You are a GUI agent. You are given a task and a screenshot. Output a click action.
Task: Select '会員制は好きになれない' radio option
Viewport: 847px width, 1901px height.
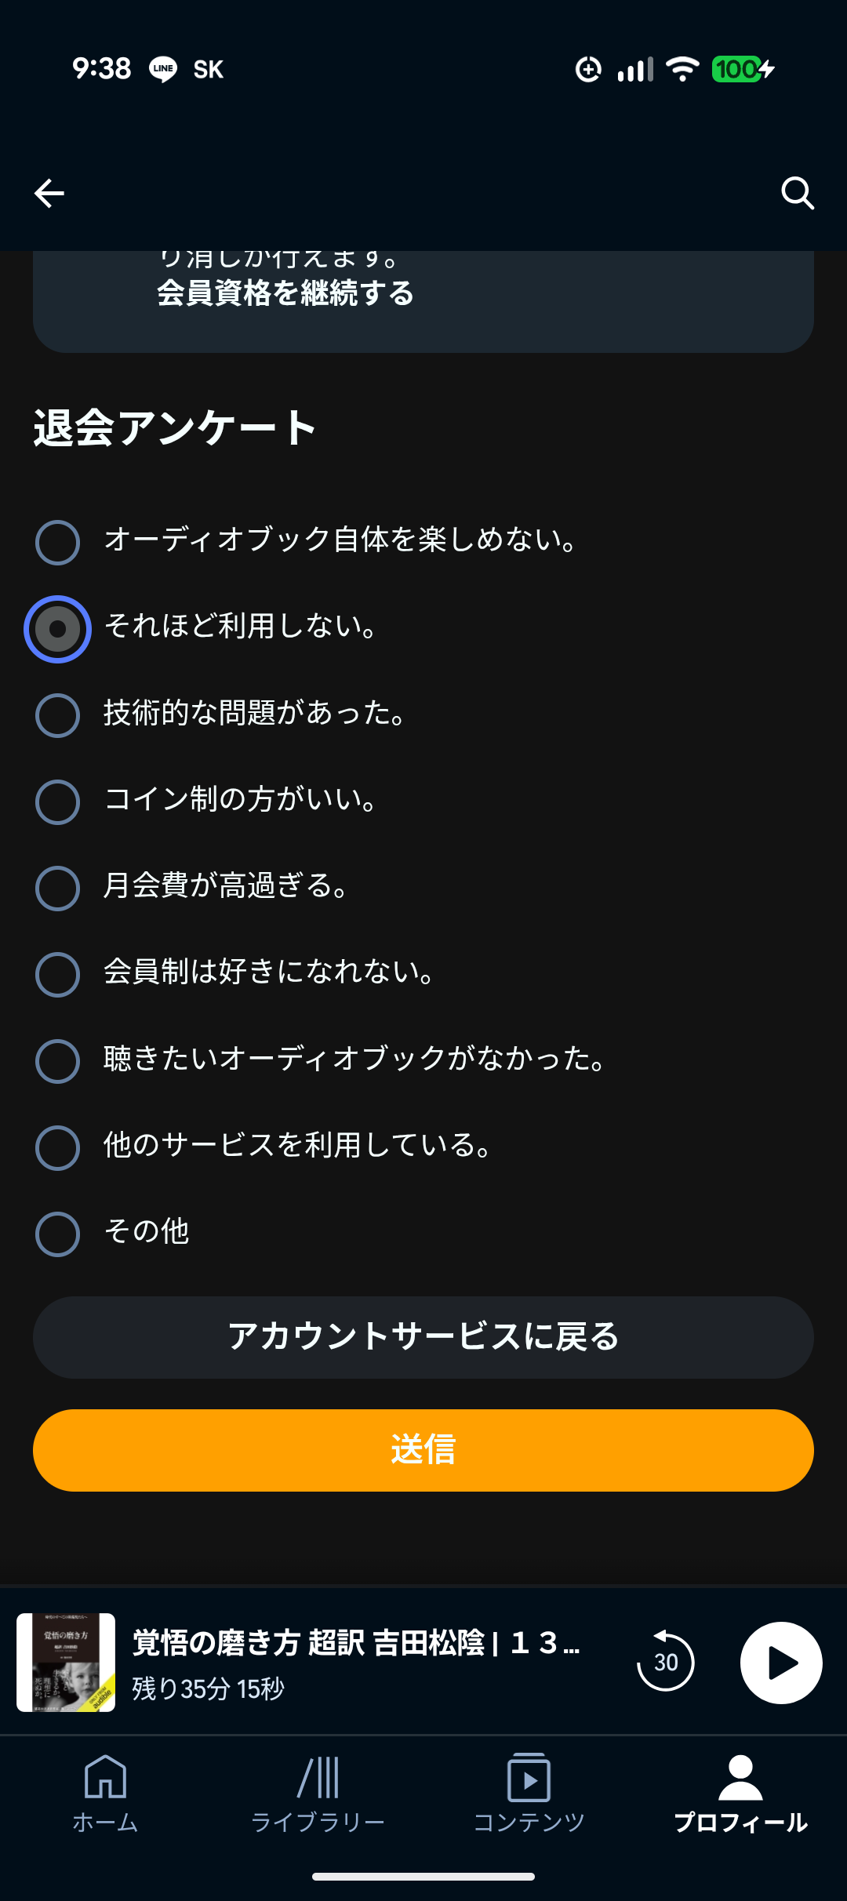click(x=58, y=974)
